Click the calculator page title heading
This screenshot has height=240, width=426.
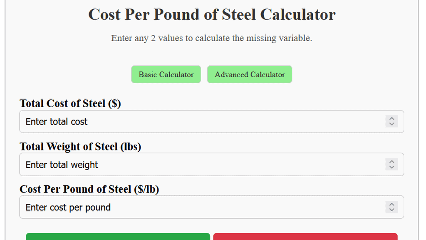coord(211,15)
